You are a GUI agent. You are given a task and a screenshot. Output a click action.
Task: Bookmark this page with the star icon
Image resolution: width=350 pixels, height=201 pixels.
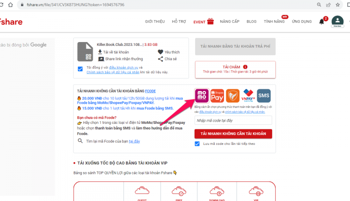[x=338, y=5]
